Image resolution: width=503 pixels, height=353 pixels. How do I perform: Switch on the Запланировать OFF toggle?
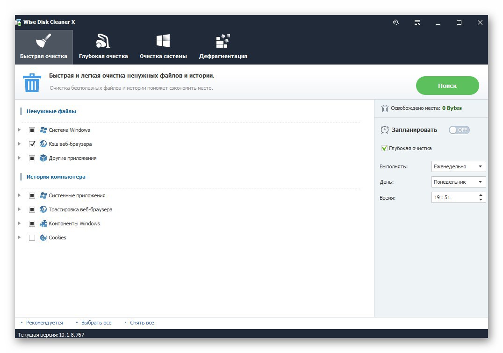459,130
